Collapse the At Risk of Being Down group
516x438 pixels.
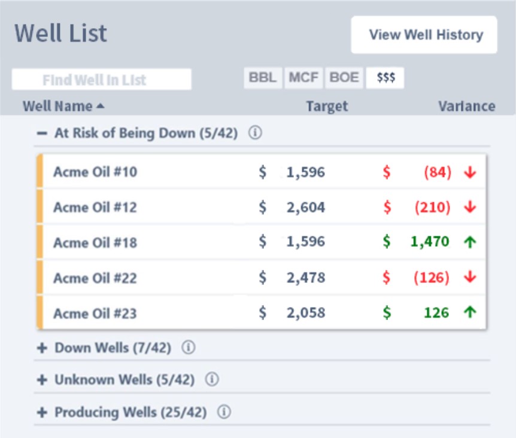pos(41,133)
